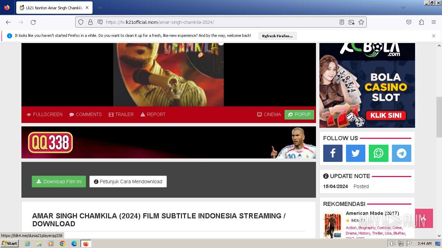Open the COMMENTS section link

click(85, 114)
